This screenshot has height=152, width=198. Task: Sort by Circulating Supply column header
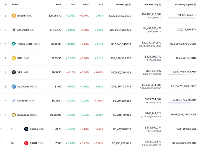tap(183, 4)
